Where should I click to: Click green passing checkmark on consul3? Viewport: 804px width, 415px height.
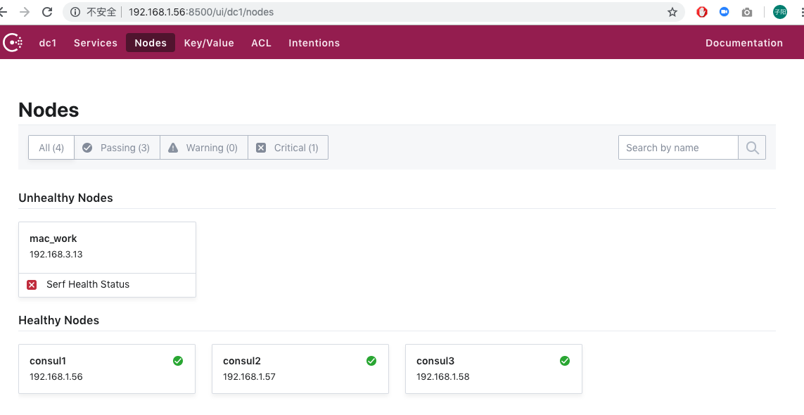click(x=564, y=361)
